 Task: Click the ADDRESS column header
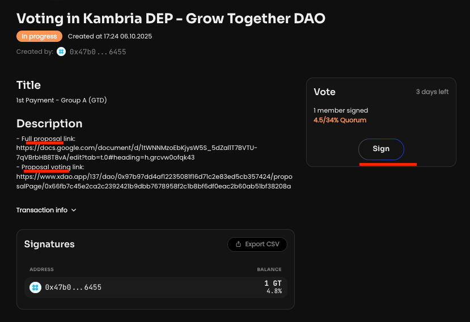(41, 269)
